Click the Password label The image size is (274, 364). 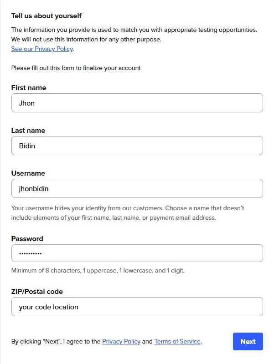(x=26, y=238)
